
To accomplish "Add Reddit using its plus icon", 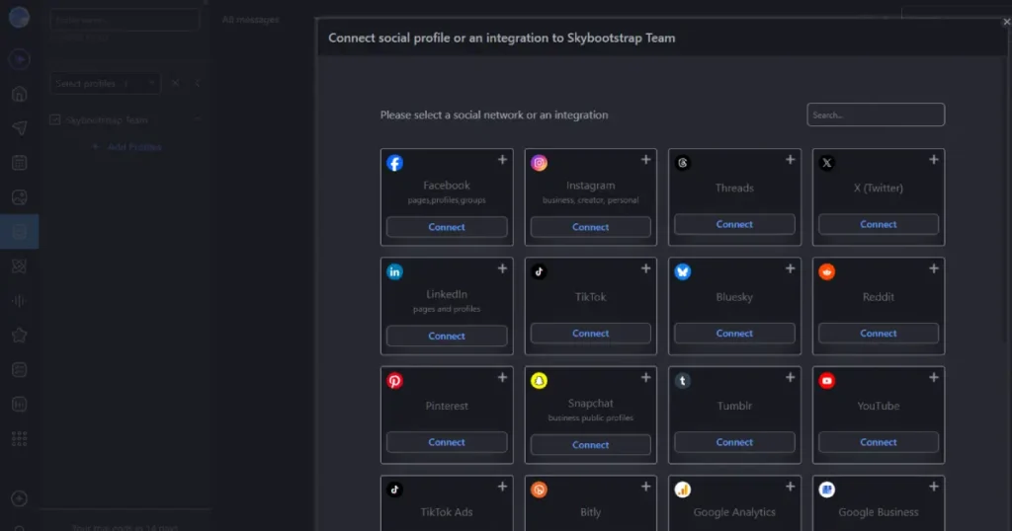I will pyautogui.click(x=933, y=268).
